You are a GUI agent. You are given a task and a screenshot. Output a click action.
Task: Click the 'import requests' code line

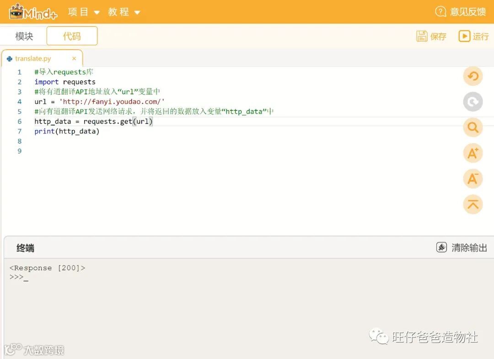click(x=65, y=82)
